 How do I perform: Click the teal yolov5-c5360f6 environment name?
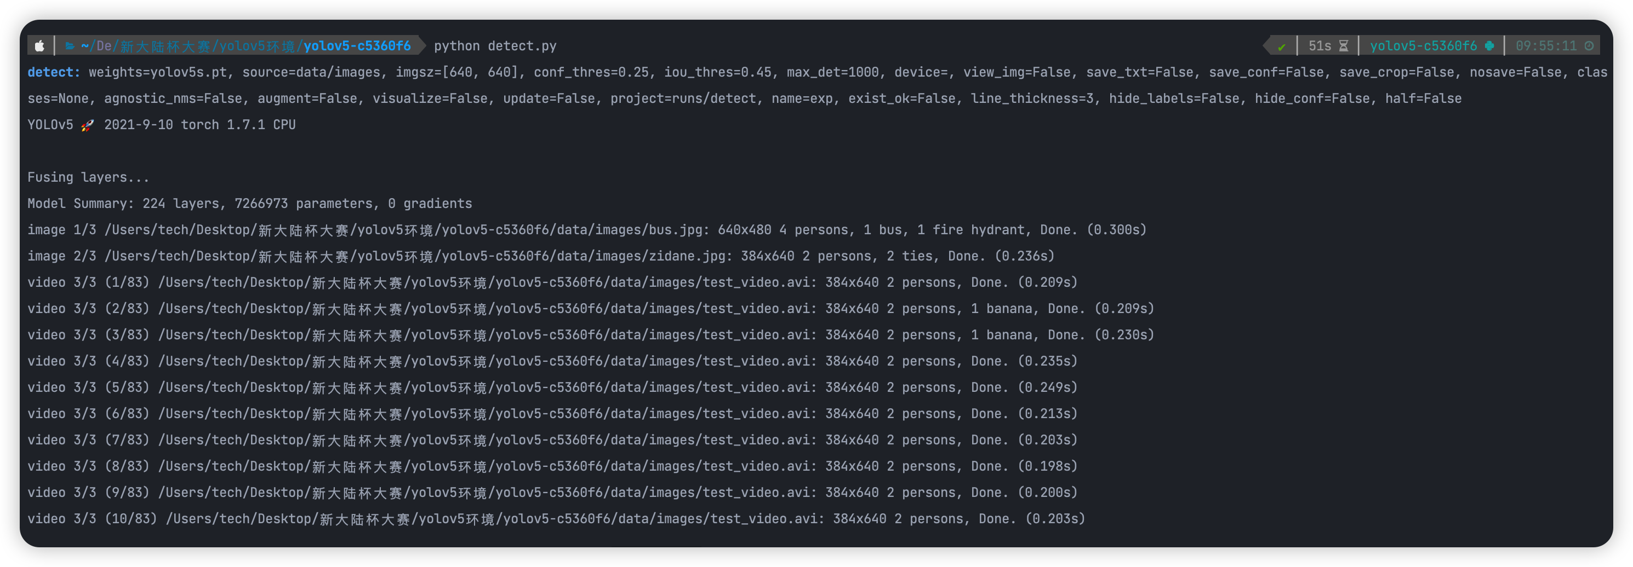click(x=1423, y=45)
